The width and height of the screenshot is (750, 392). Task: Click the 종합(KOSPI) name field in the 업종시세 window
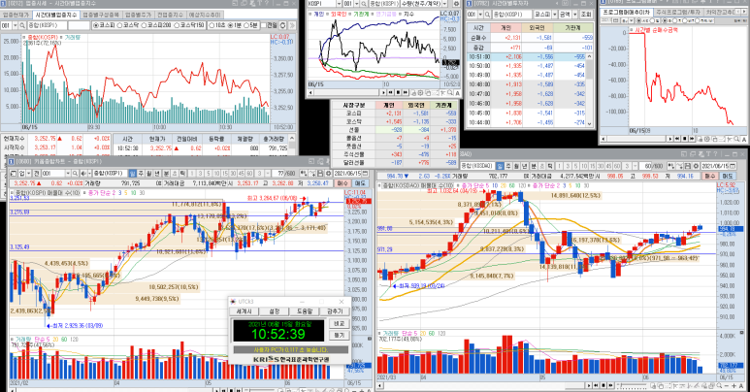[46, 25]
